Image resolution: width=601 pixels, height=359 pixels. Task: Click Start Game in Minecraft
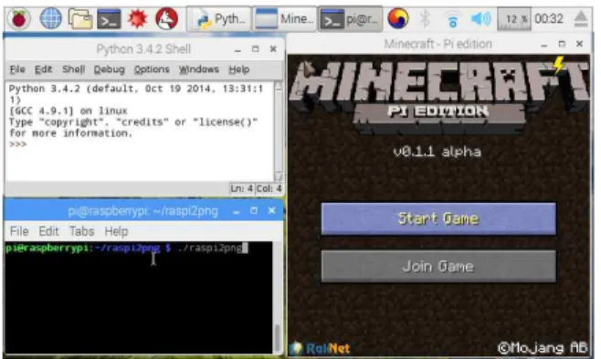[x=438, y=218]
